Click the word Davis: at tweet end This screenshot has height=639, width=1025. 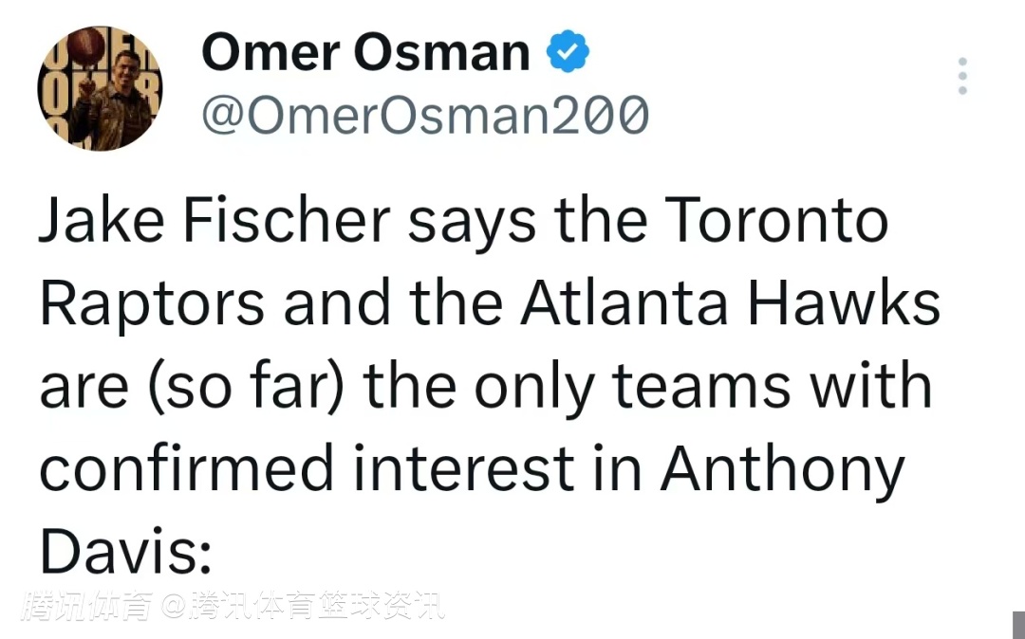click(x=124, y=551)
